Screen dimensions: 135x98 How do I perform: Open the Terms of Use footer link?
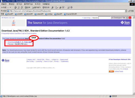click(x=48, y=62)
